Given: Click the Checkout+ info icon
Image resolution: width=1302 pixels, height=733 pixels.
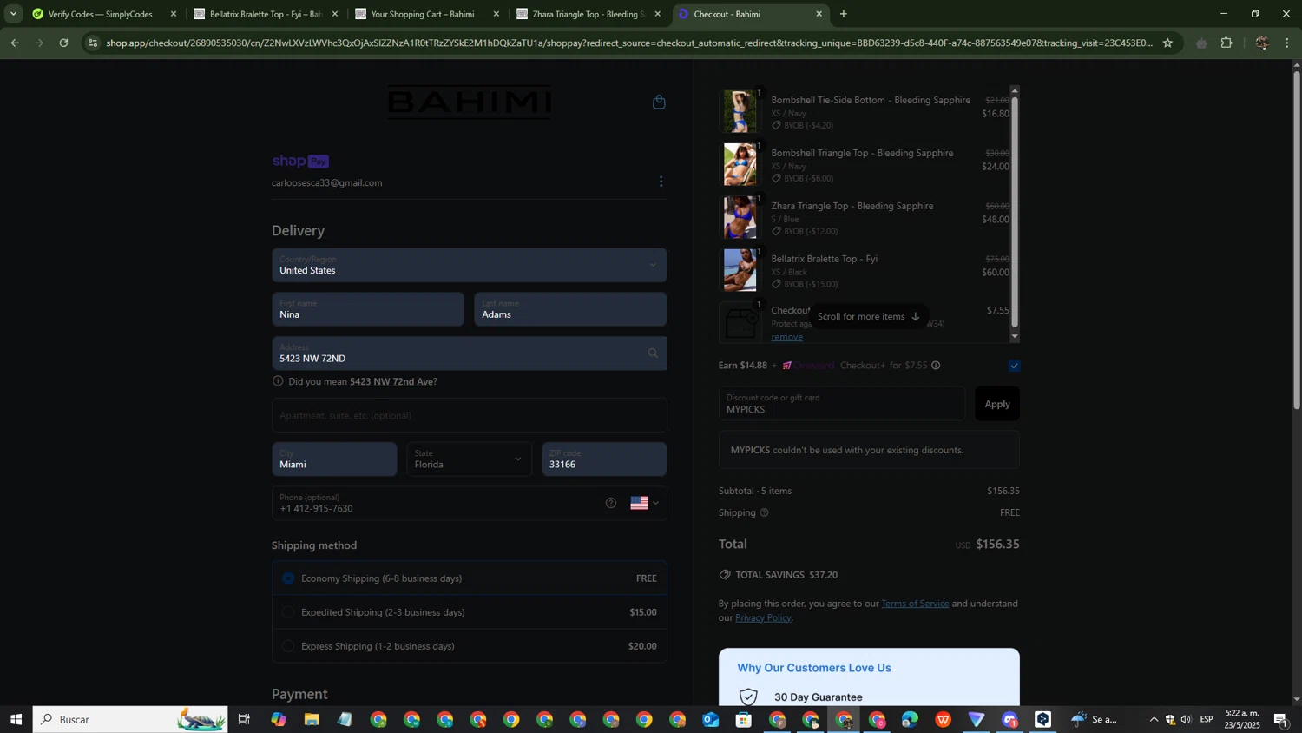Looking at the screenshot, I should tap(936, 366).
